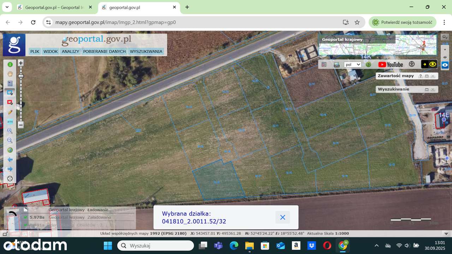
Task: Open the YouTube link
Action: 391,65
